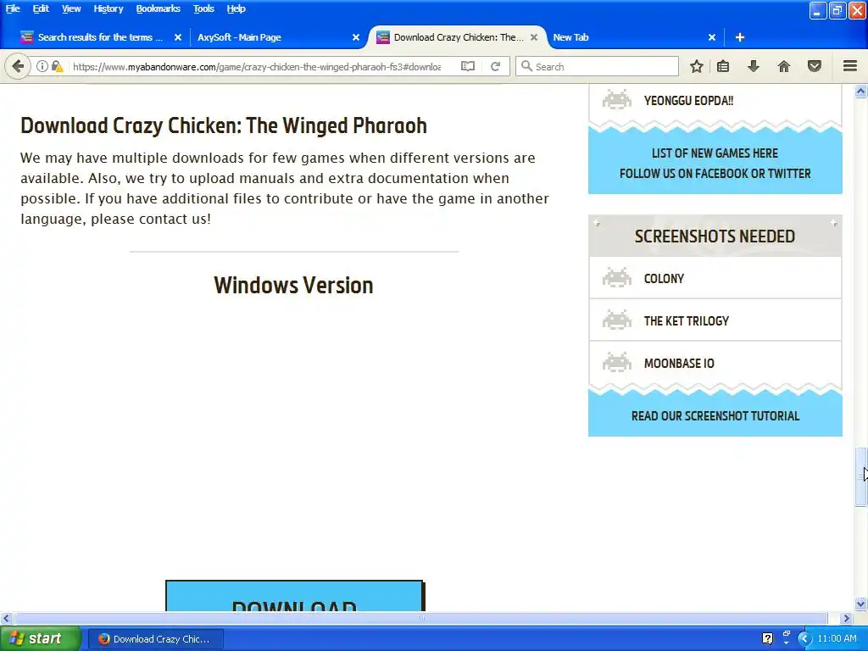Open site information icon in address bar
868x651 pixels.
(42, 66)
